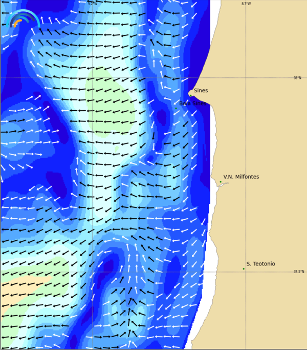Click the S. Teotonio town label
Screen dimensions: 307x350
[260, 264]
